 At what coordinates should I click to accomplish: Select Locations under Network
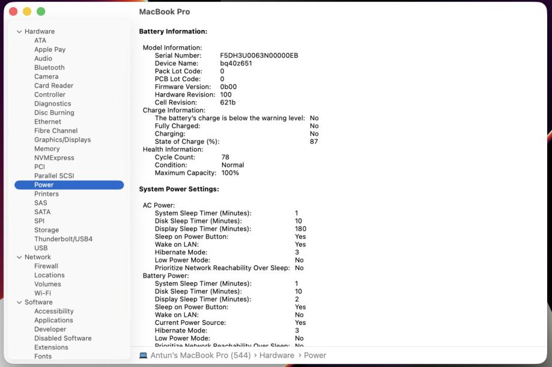(x=49, y=275)
